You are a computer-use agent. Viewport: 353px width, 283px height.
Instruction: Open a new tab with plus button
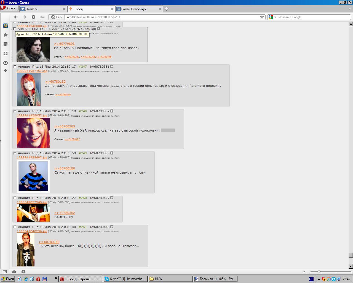click(167, 9)
